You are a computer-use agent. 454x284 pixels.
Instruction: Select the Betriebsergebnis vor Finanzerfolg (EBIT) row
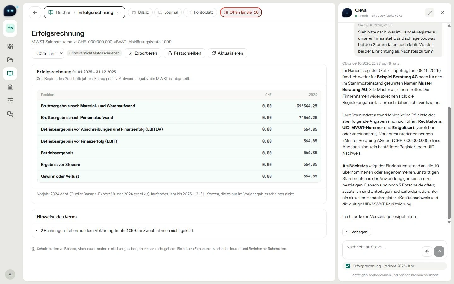click(179, 141)
